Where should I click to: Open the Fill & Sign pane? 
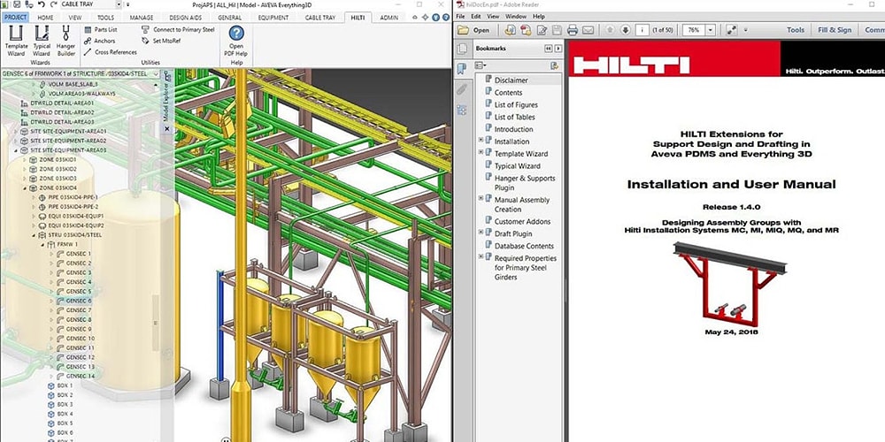click(x=835, y=30)
